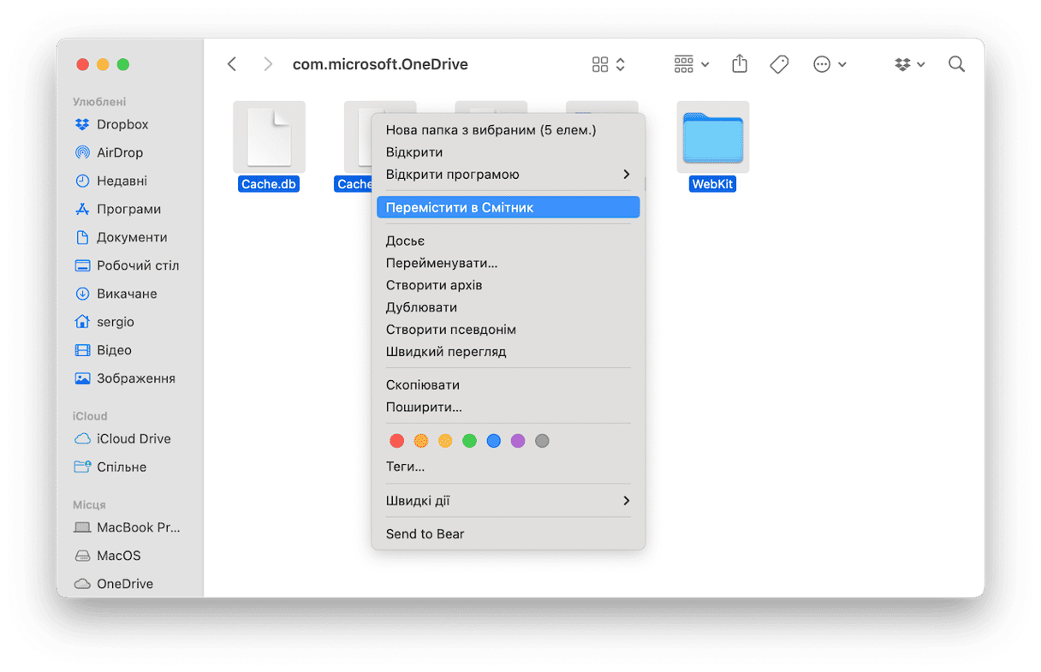The height and width of the screenshot is (672, 1041).
Task: Apply the blue color tag
Action: tap(493, 441)
